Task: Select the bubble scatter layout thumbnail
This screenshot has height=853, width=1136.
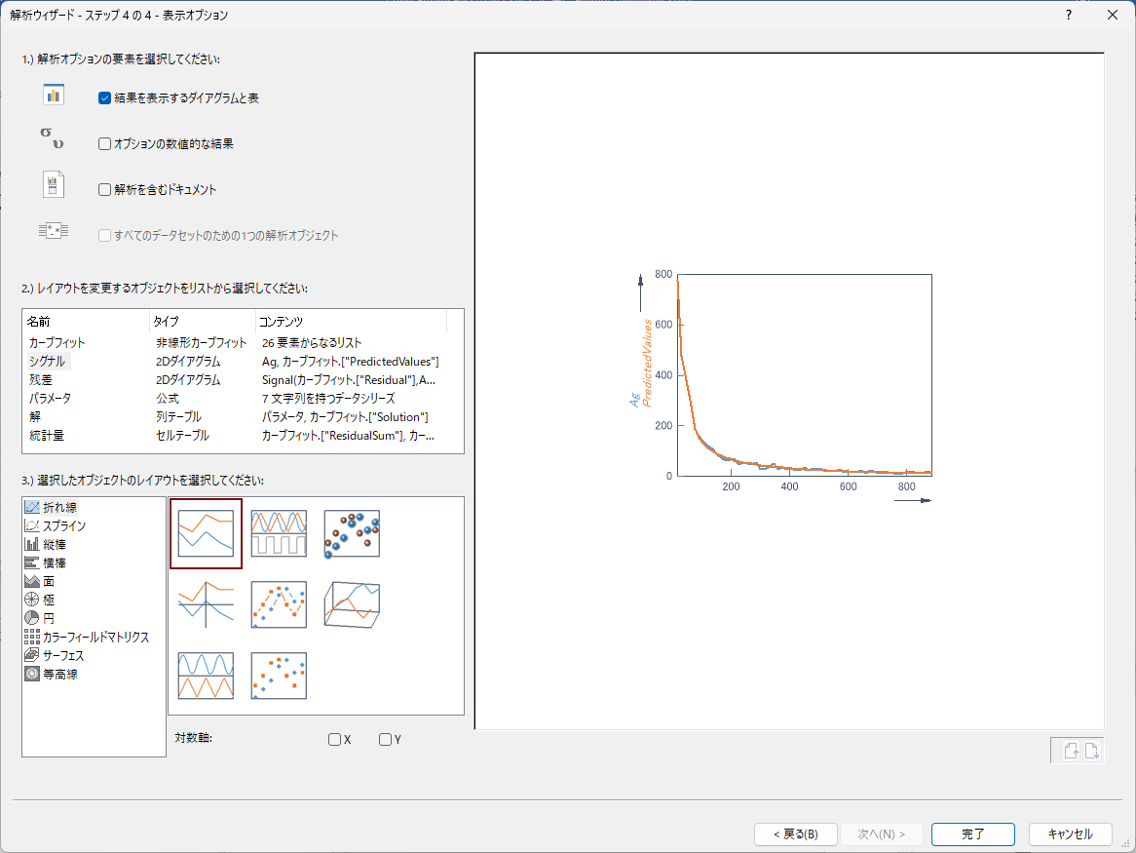Action: pyautogui.click(x=352, y=533)
